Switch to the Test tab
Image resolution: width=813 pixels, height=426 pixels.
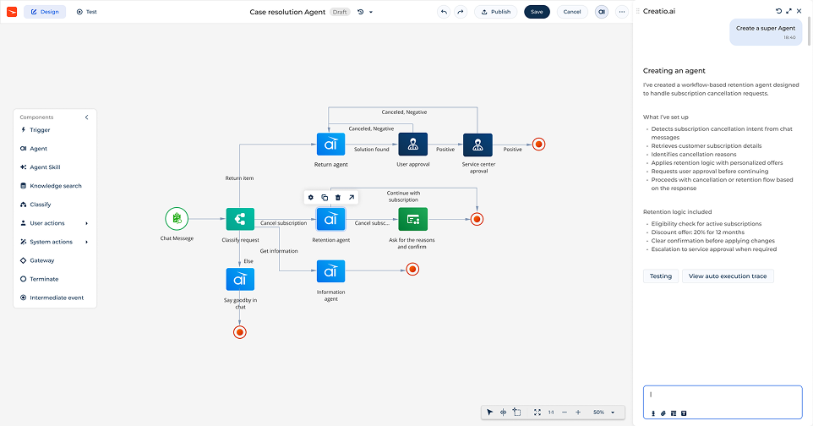(x=86, y=12)
